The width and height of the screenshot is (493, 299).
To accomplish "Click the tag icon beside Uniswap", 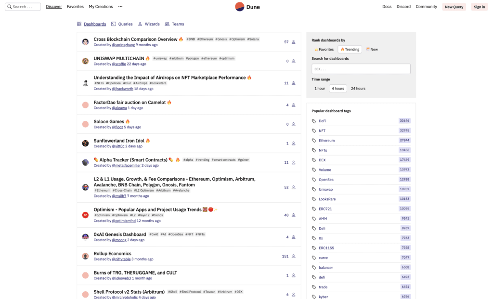I will point(314,189).
